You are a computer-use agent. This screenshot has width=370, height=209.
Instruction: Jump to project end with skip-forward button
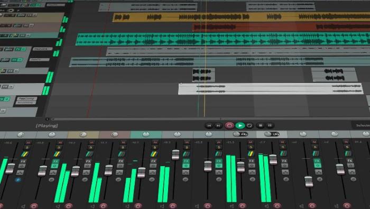pyautogui.click(x=218, y=125)
